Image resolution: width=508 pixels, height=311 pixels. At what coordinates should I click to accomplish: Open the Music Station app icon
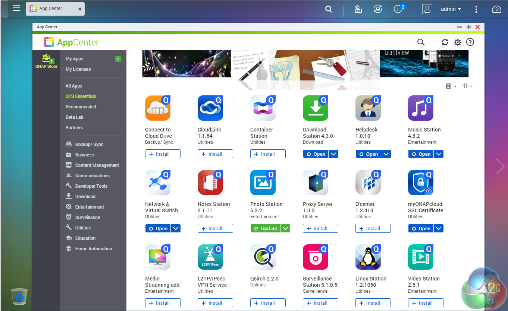coord(420,108)
